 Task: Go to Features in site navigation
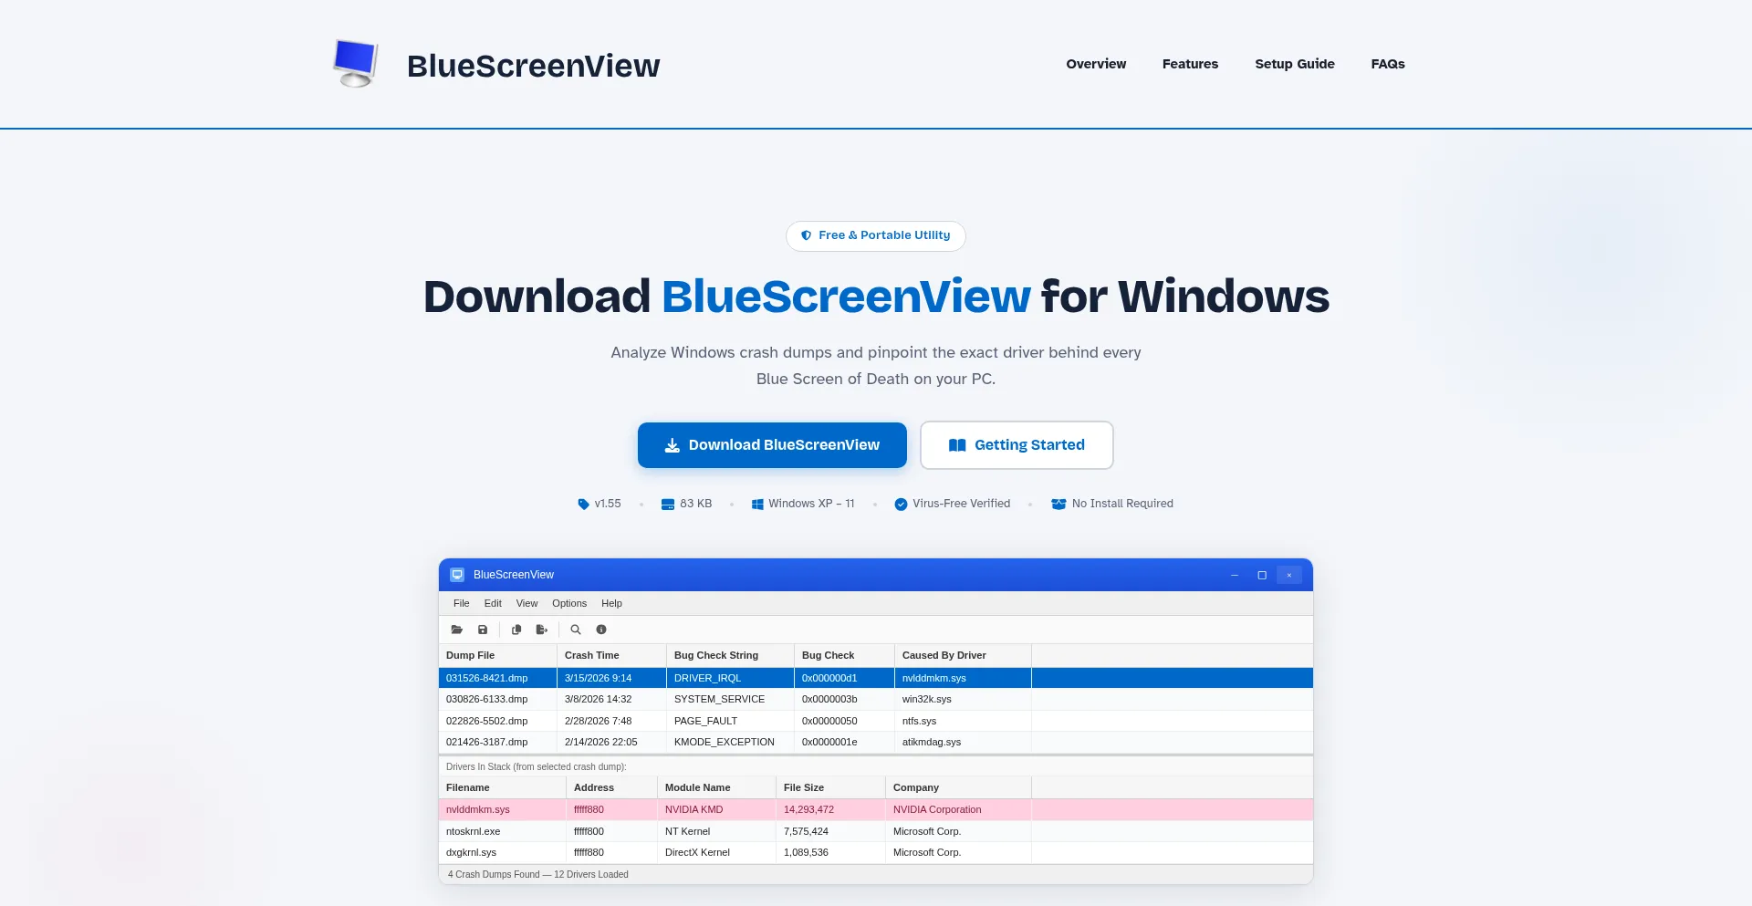1190,64
